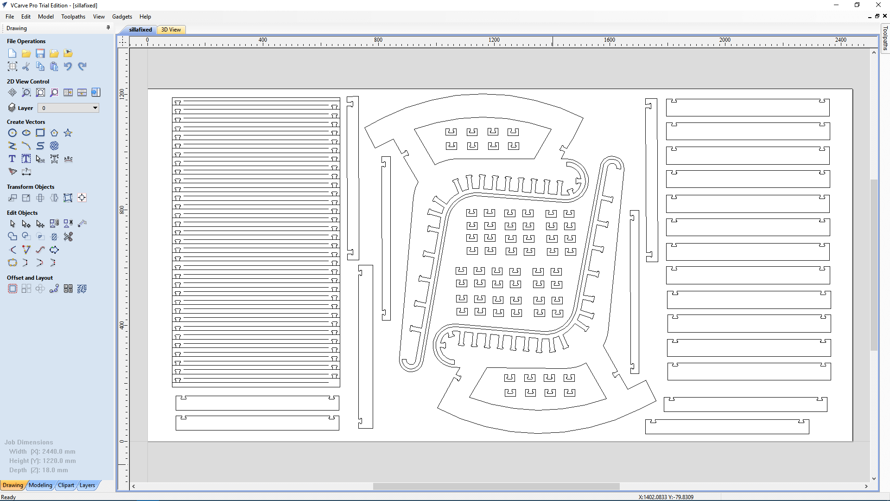
Task: Open the Layer management icon
Action: pos(12,108)
